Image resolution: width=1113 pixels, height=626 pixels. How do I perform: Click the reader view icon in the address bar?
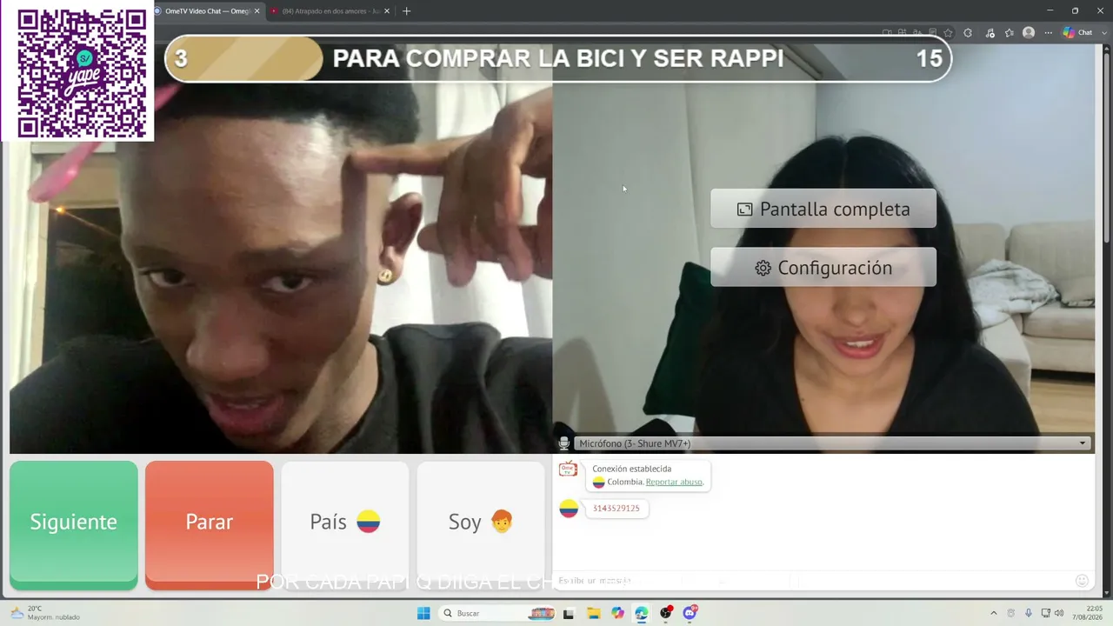[x=933, y=33]
